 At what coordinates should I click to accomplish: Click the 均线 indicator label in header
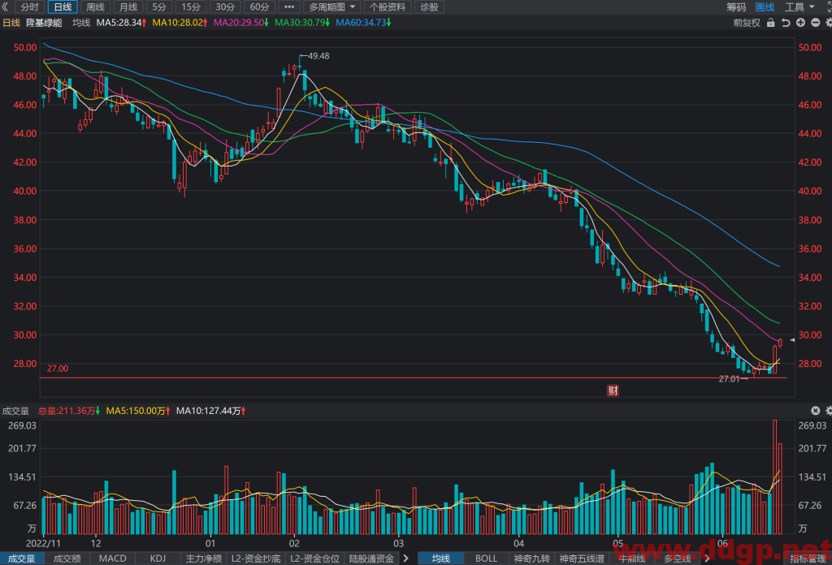click(x=81, y=23)
